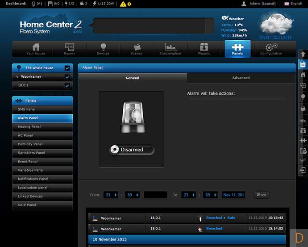The height and width of the screenshot is (247, 308).
Task: Open the Scenes page
Action: (137, 49)
